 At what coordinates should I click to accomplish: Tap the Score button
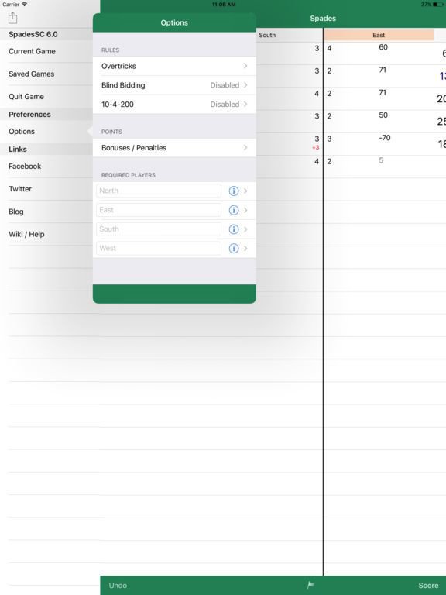428,585
